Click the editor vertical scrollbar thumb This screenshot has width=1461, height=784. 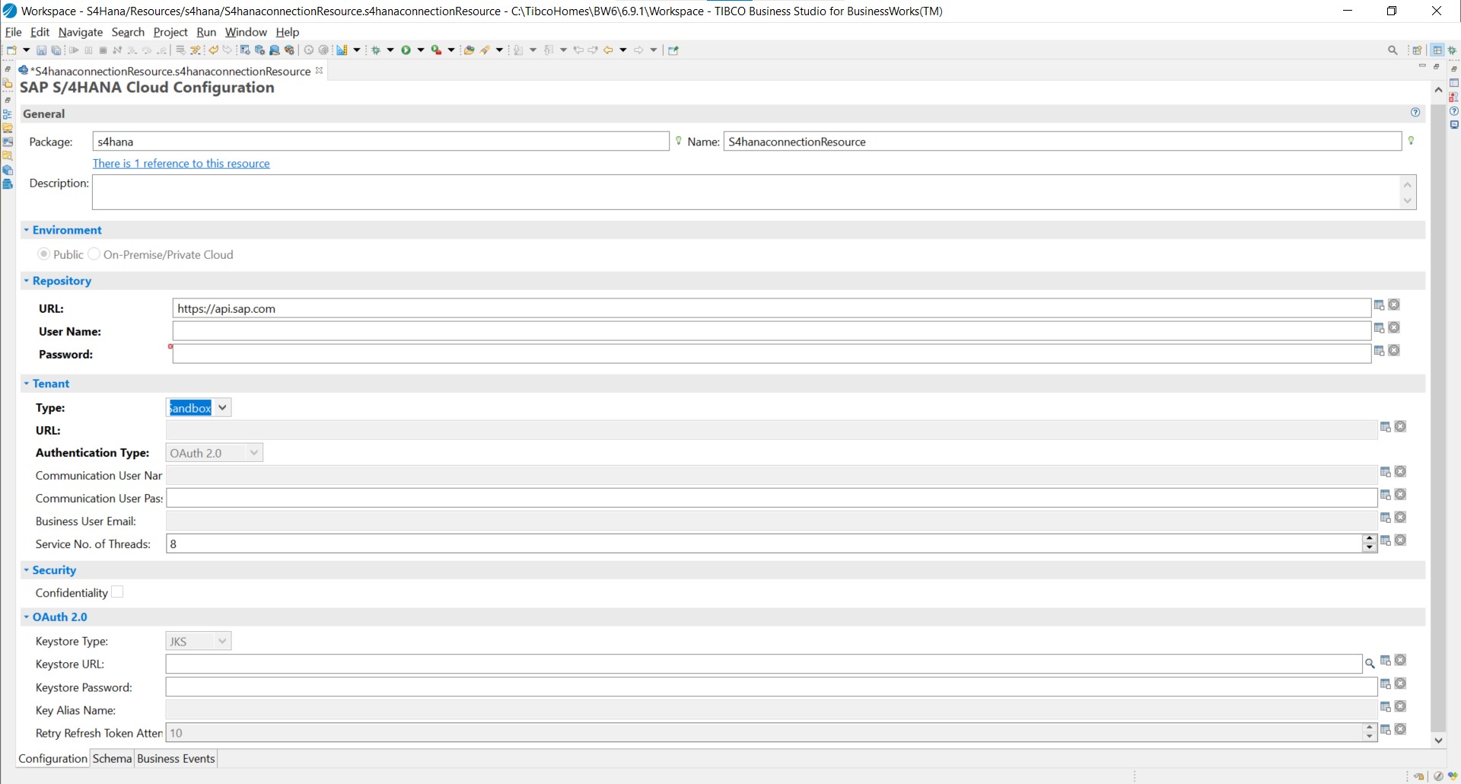click(1438, 417)
